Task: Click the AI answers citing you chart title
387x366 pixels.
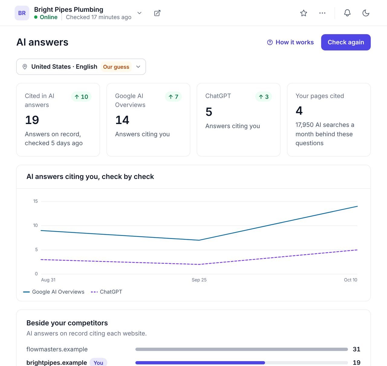Action: click(x=90, y=177)
